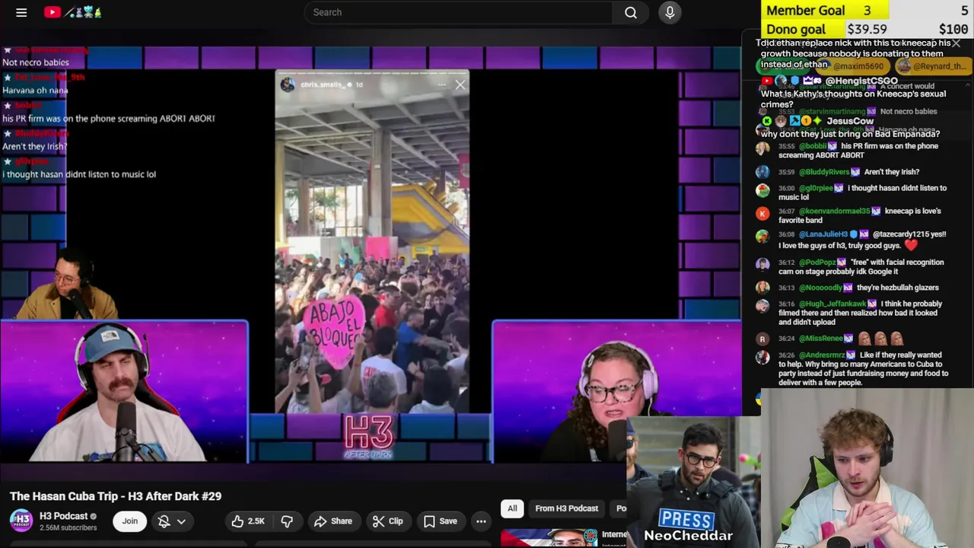
Task: Start voice search with the microphone
Action: point(670,12)
